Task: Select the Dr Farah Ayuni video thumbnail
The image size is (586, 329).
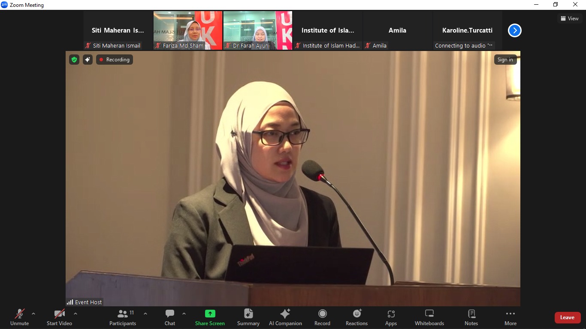Action: pos(257,30)
